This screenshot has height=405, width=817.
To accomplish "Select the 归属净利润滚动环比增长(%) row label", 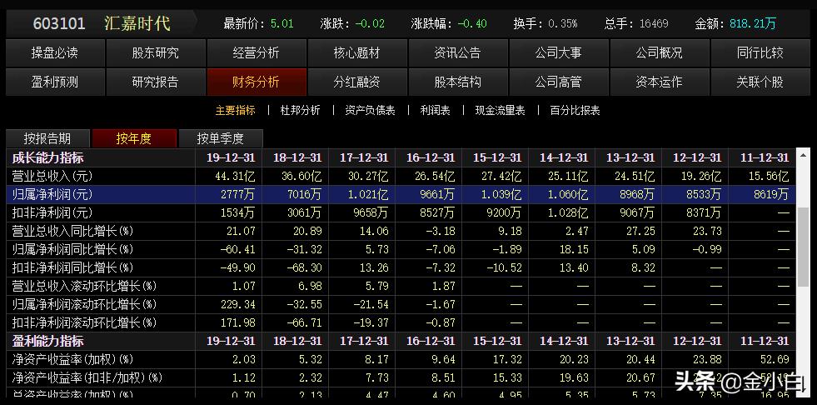I will coord(84,304).
